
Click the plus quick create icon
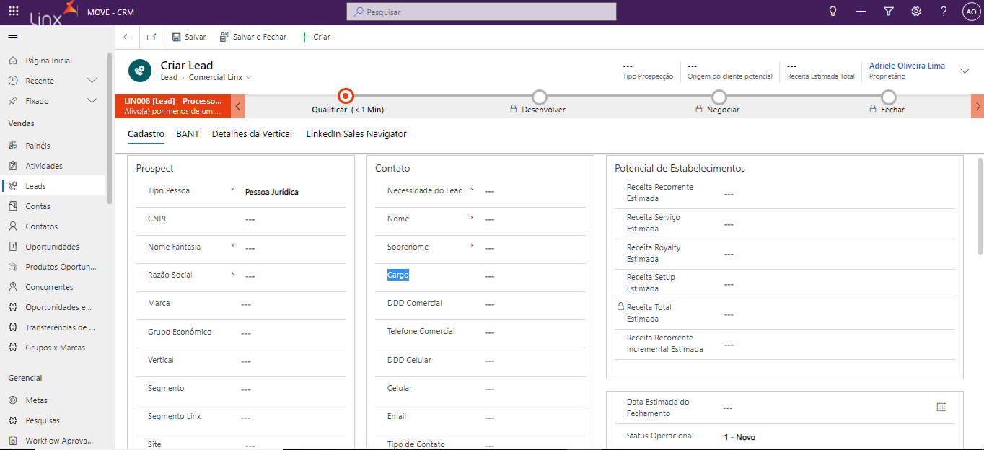coord(861,12)
